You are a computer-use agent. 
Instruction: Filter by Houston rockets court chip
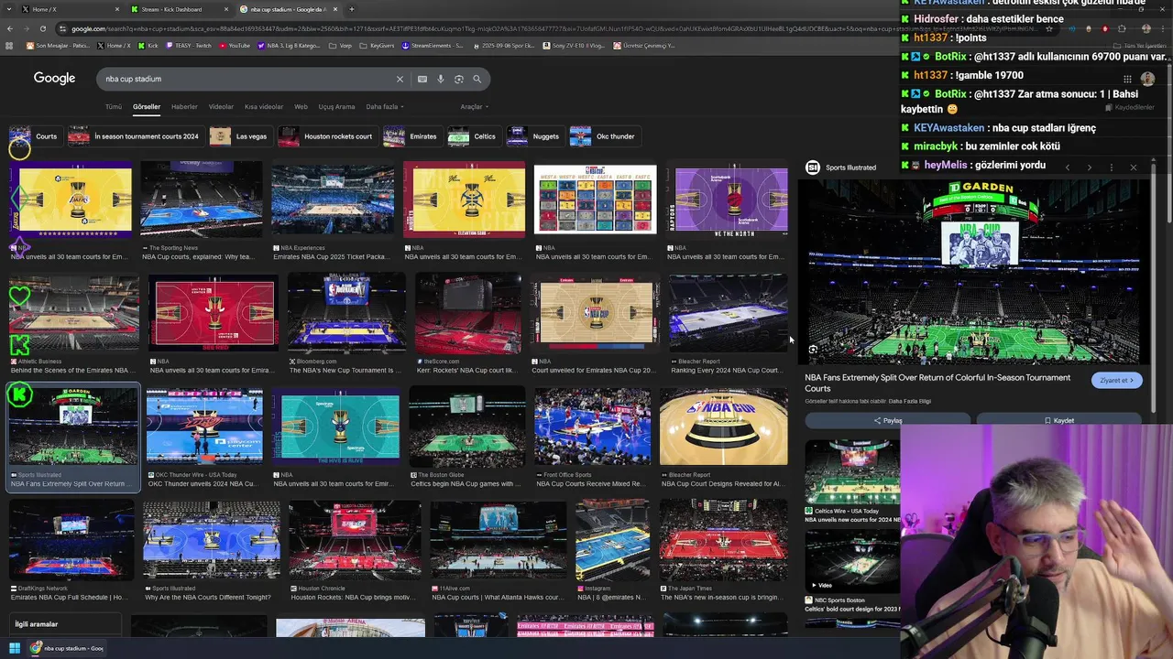click(x=327, y=136)
